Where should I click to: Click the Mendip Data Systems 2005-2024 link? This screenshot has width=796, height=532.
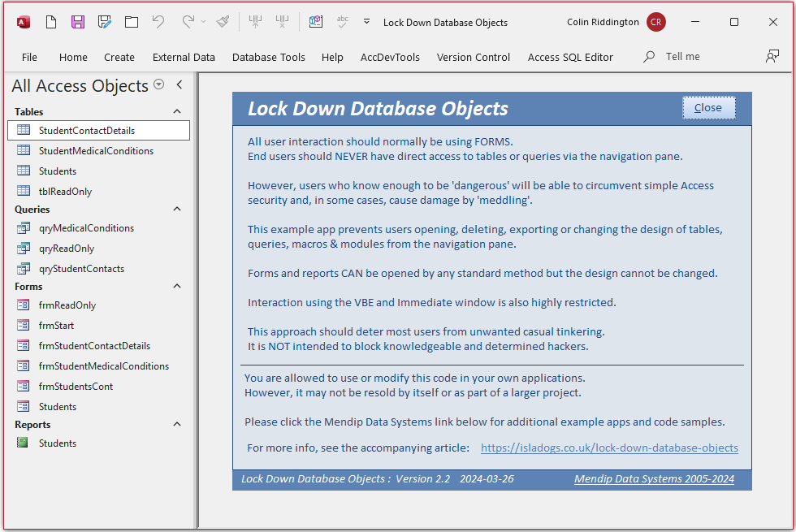tap(654, 478)
